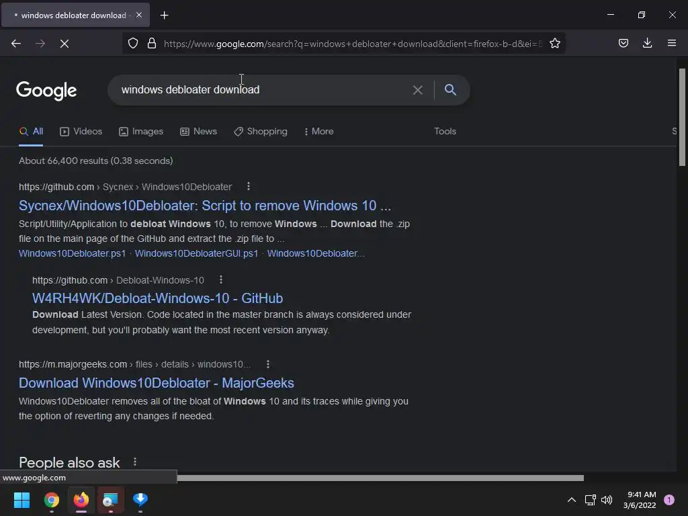Screen dimensions: 688x516
Task: Open Save to Pocket icon
Action: coord(623,43)
